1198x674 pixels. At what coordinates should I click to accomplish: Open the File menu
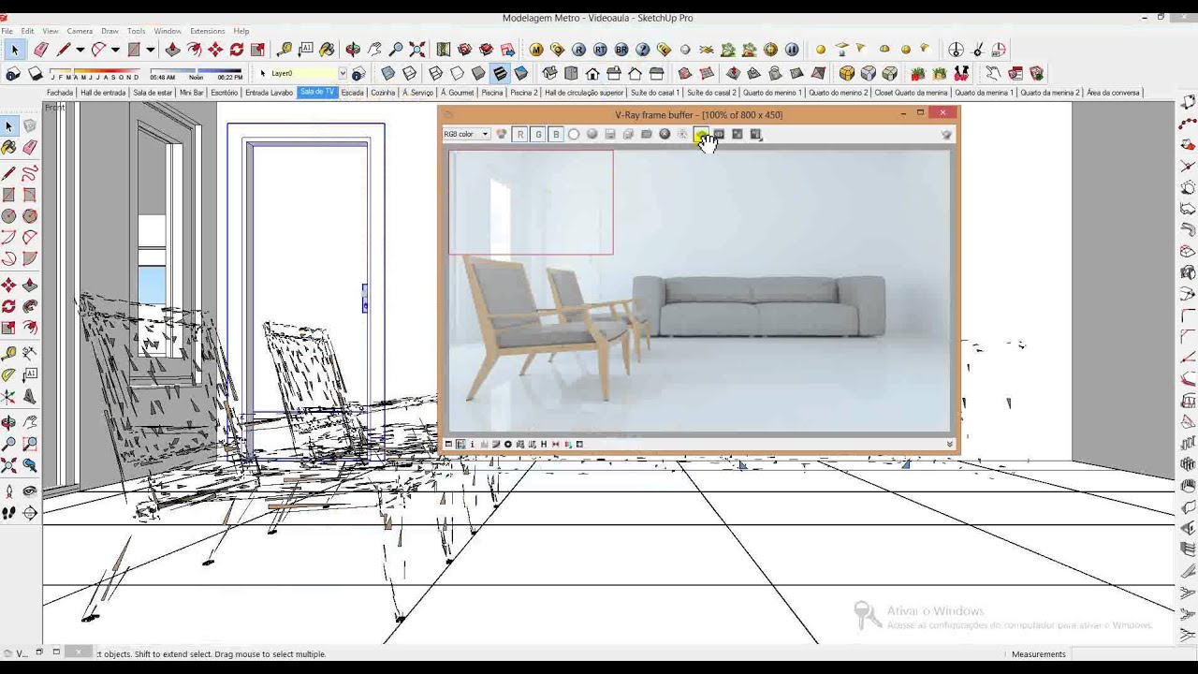click(7, 31)
